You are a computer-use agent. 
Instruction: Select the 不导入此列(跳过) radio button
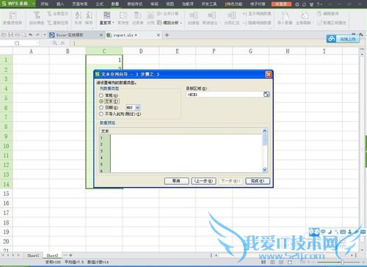coord(101,114)
